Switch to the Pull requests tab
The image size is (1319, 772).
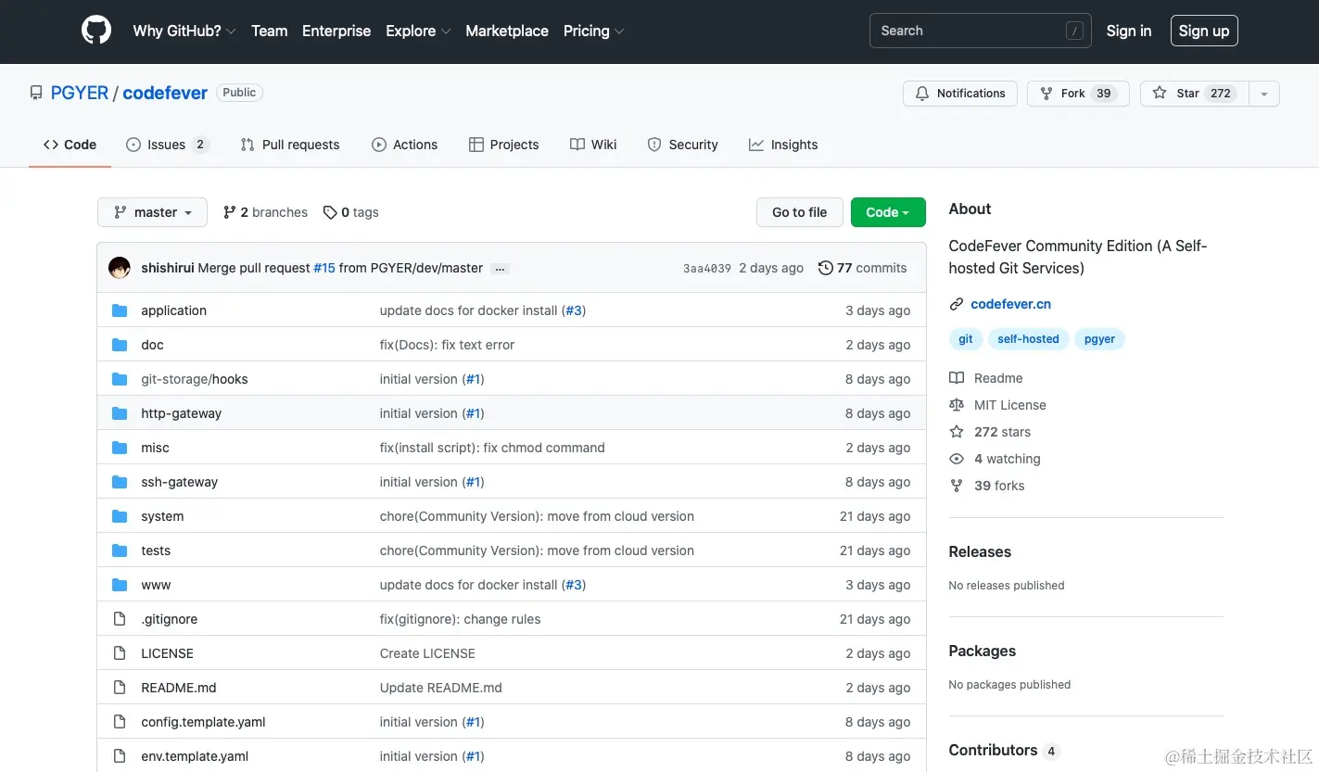(290, 145)
